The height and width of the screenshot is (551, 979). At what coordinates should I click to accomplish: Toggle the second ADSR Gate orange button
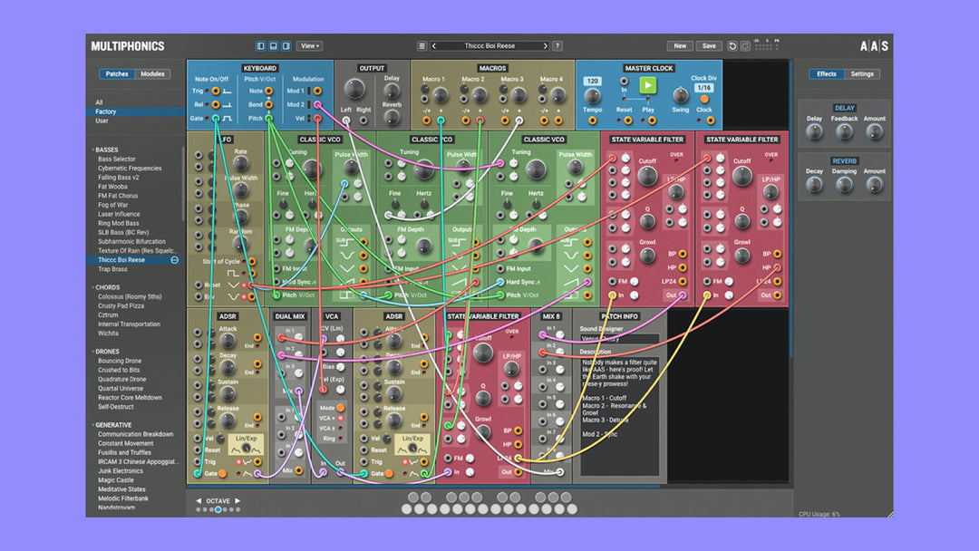click(x=388, y=474)
